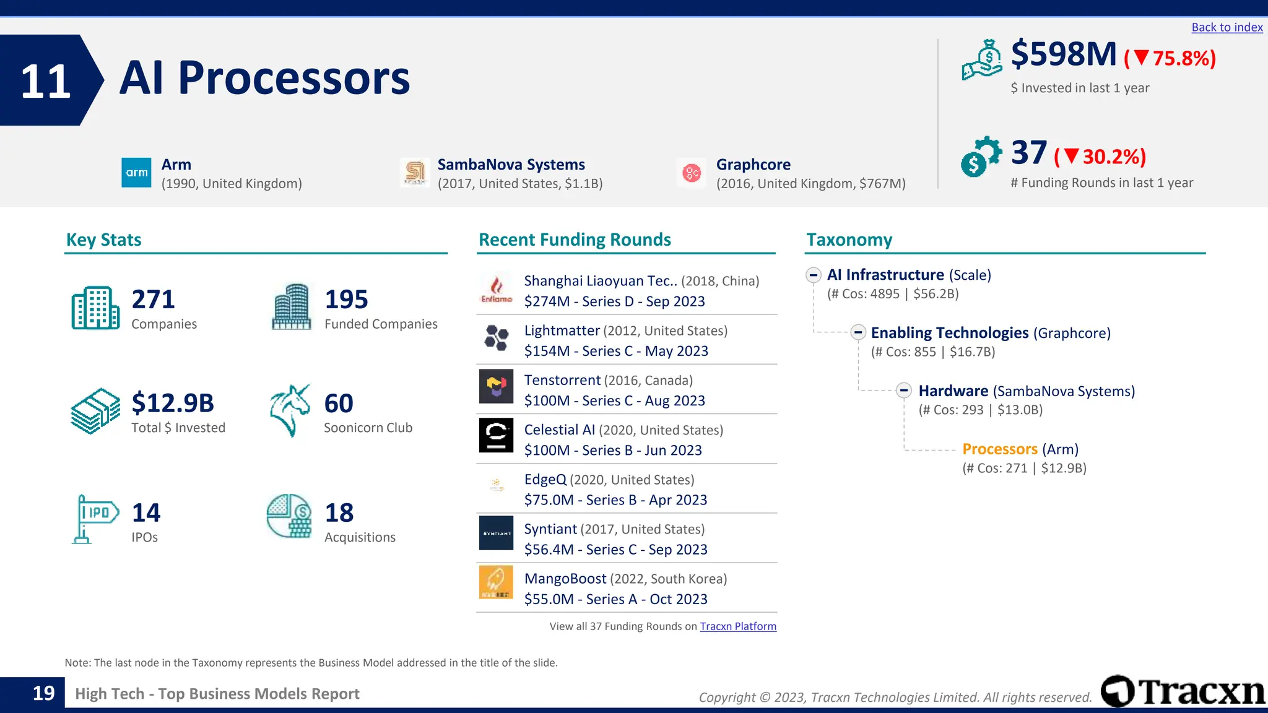Click the Soonicorn Club unicorn icon
1268x713 pixels.
[290, 411]
